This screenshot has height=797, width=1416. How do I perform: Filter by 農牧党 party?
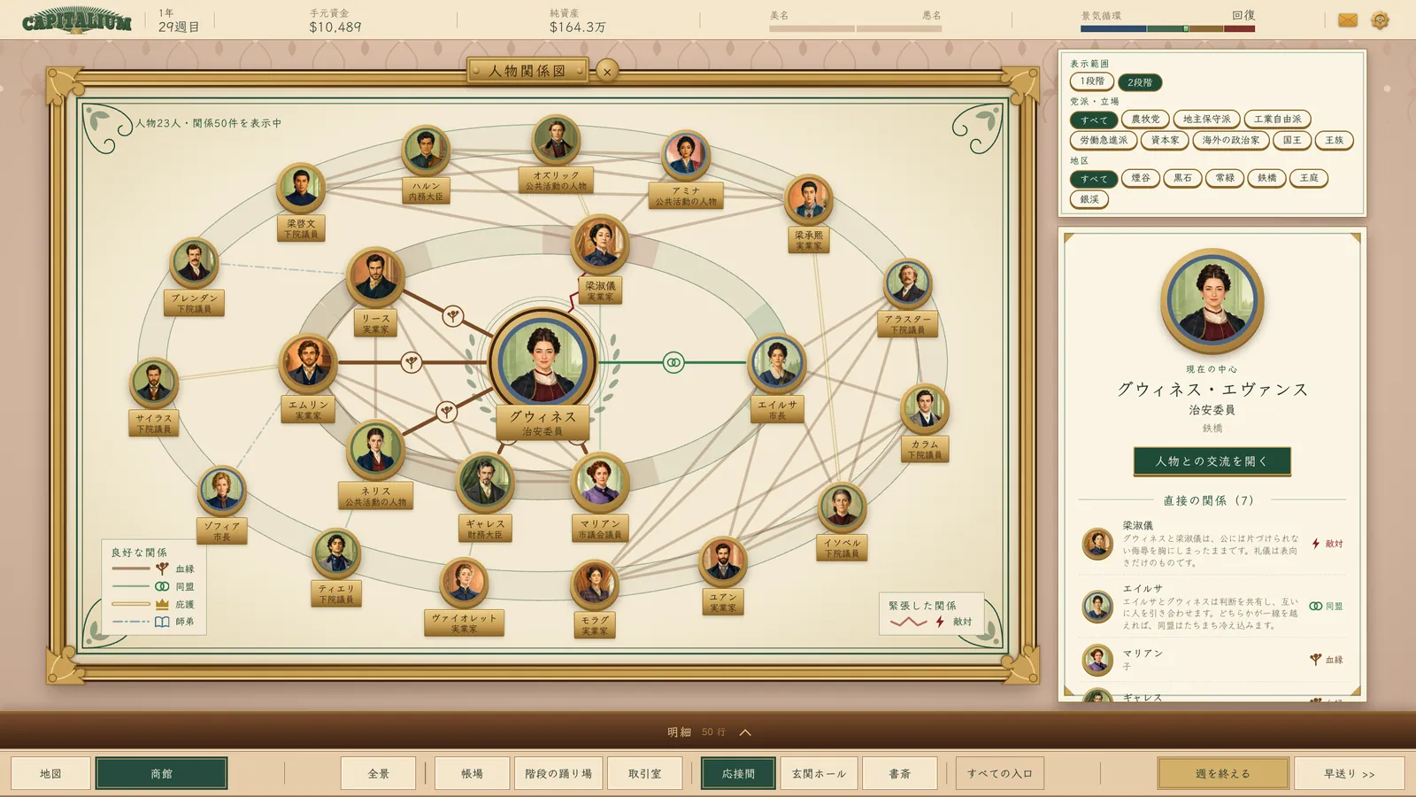(x=1145, y=120)
